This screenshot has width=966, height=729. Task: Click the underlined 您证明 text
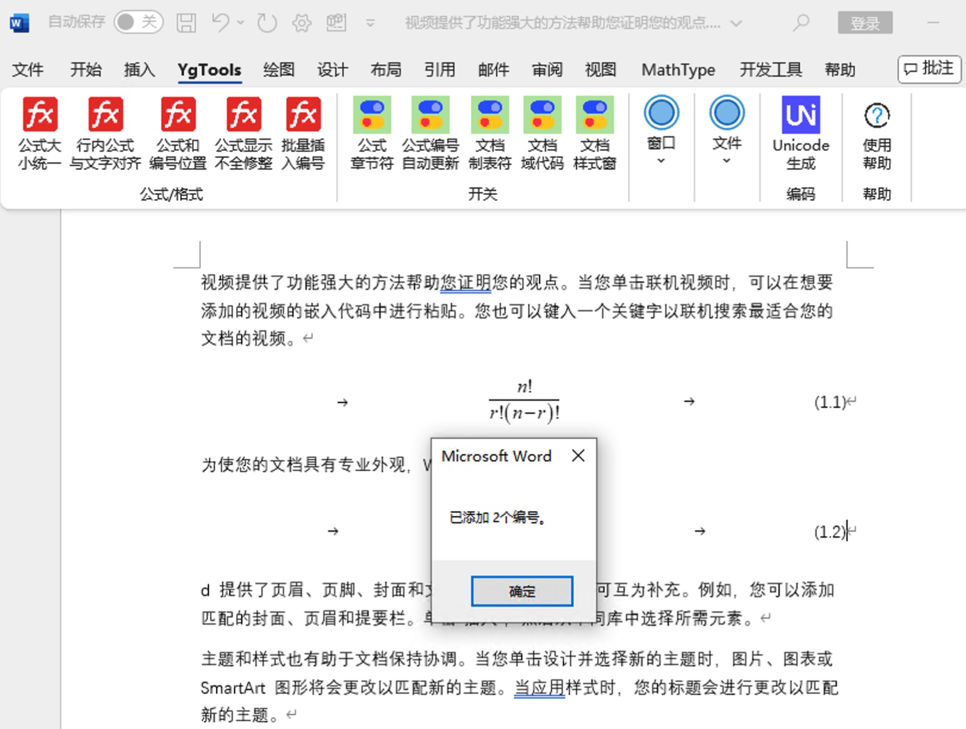point(466,282)
